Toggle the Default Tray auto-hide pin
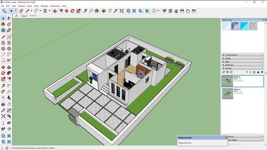This screenshot has height=150, width=267. pos(263,20)
